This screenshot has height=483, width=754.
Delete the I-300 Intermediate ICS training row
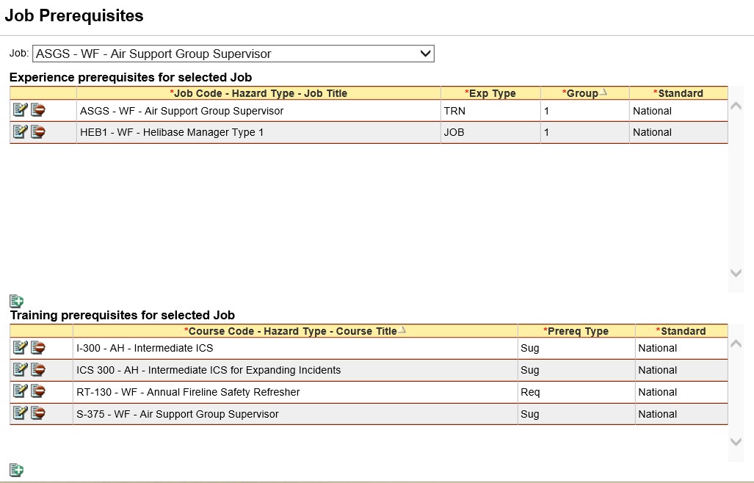[x=38, y=347]
